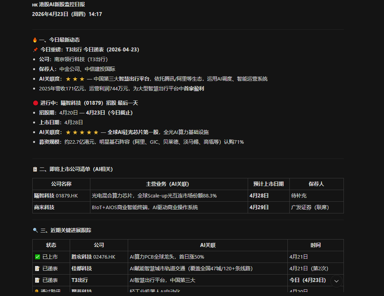
Task: Click the 4月21日 cell in 胜宏科技 row
Action: (315, 257)
